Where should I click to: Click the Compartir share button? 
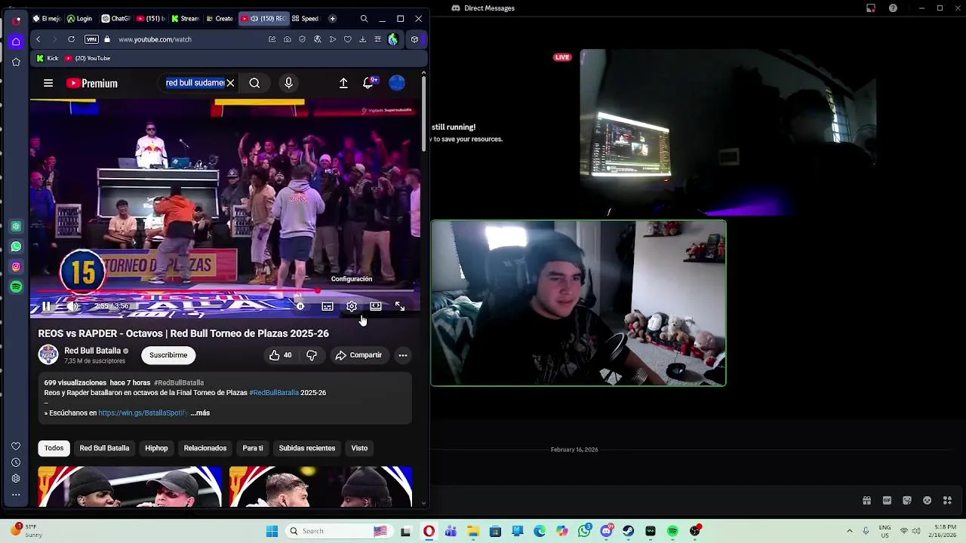[x=358, y=355]
